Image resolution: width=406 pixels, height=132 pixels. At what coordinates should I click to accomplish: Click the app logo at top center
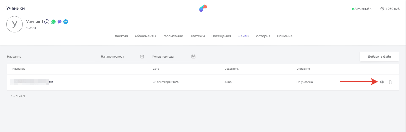[203, 8]
